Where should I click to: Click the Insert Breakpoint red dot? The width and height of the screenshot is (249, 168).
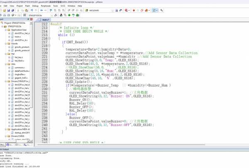[134, 10]
